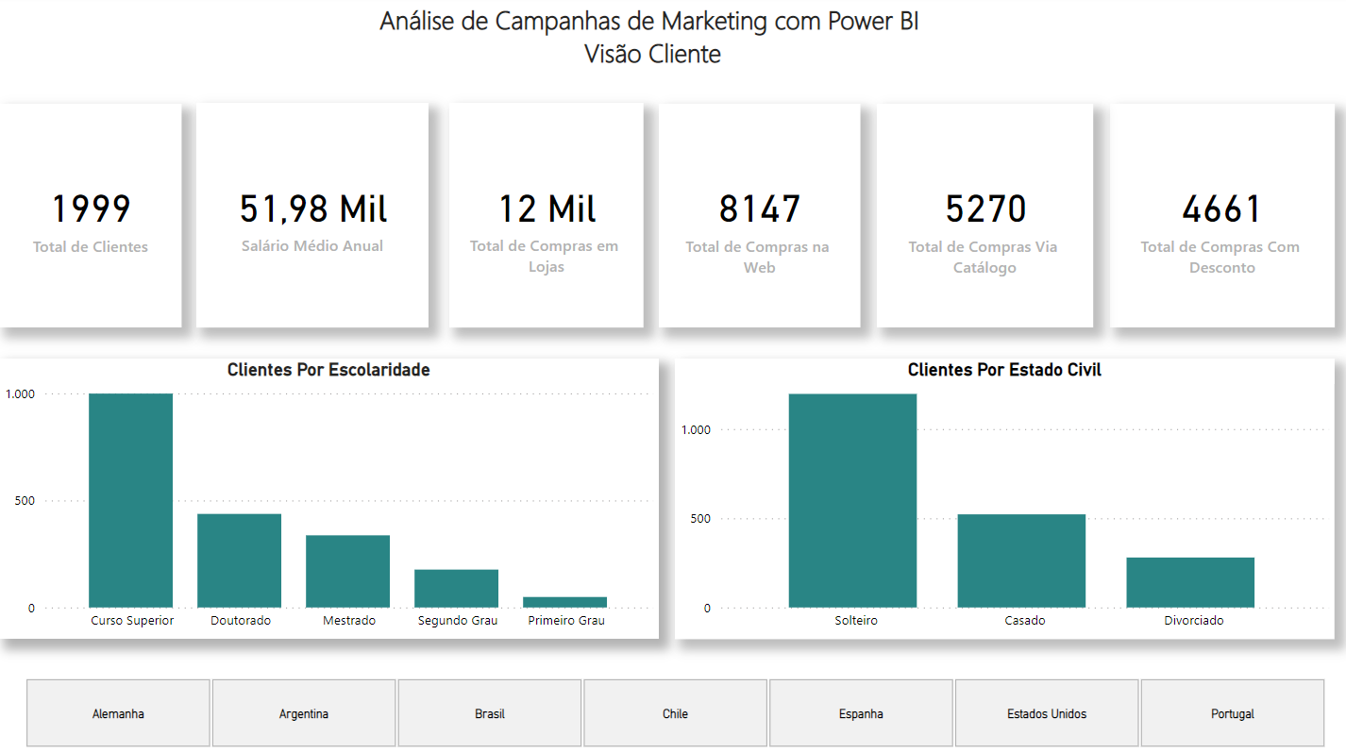Screen dimensions: 1346x752
Task: Click the Doutorado bar in the education chart
Action: tap(240, 560)
